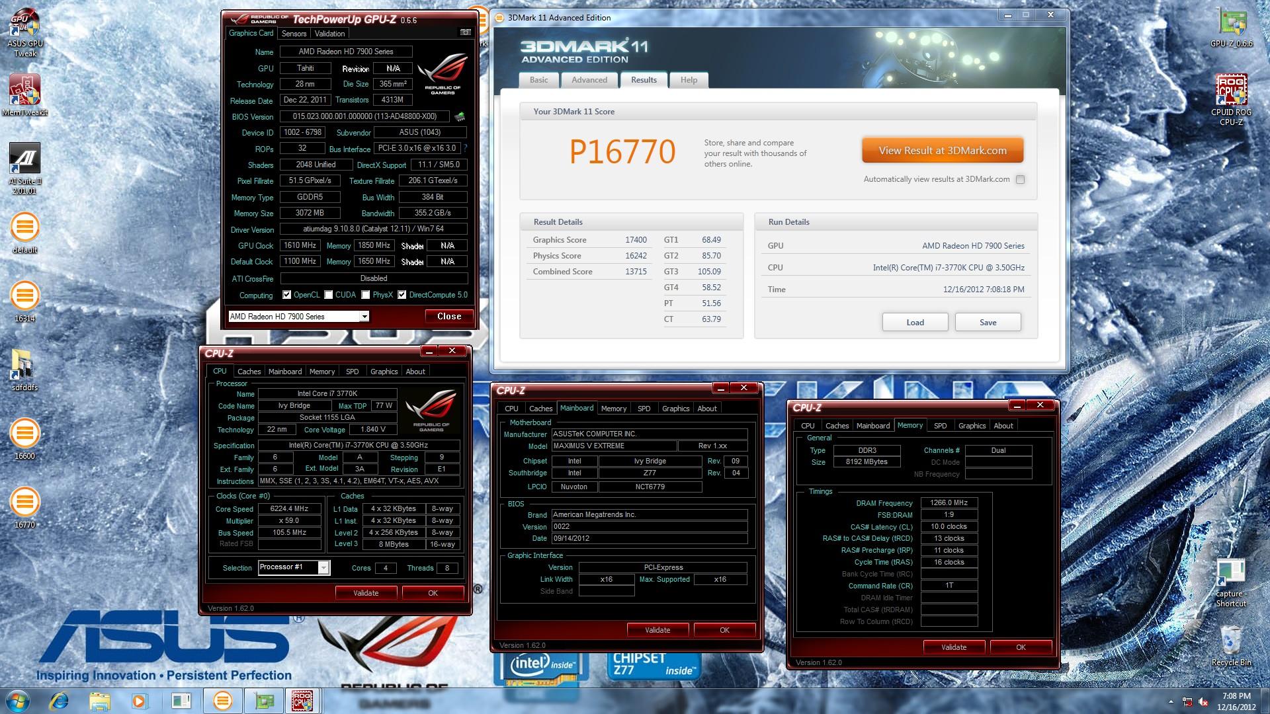Click the Bus Interface question mark in GPU-Z
The height and width of the screenshot is (714, 1270).
(465, 148)
